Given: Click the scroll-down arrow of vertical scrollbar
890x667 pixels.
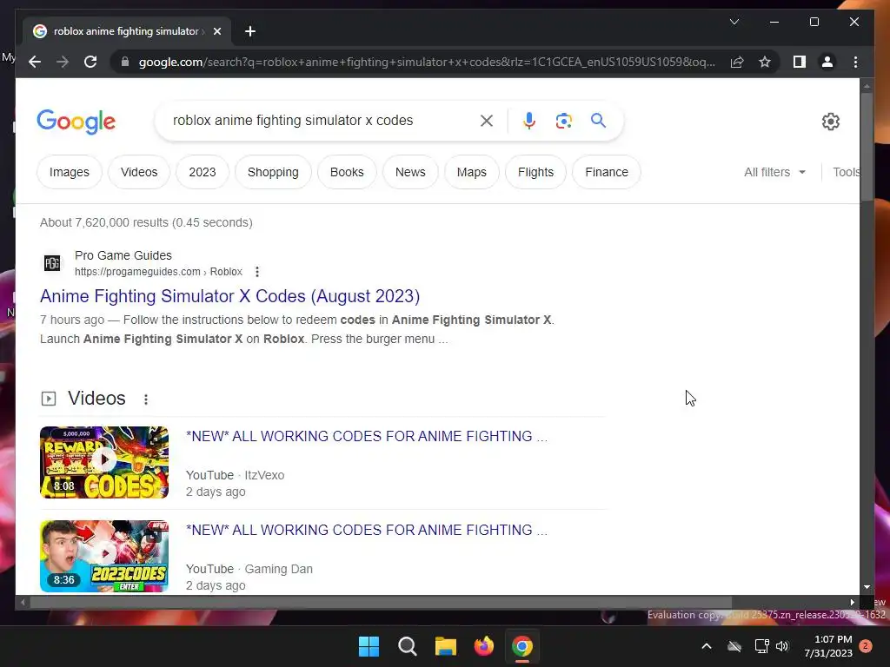Looking at the screenshot, I should (x=867, y=587).
